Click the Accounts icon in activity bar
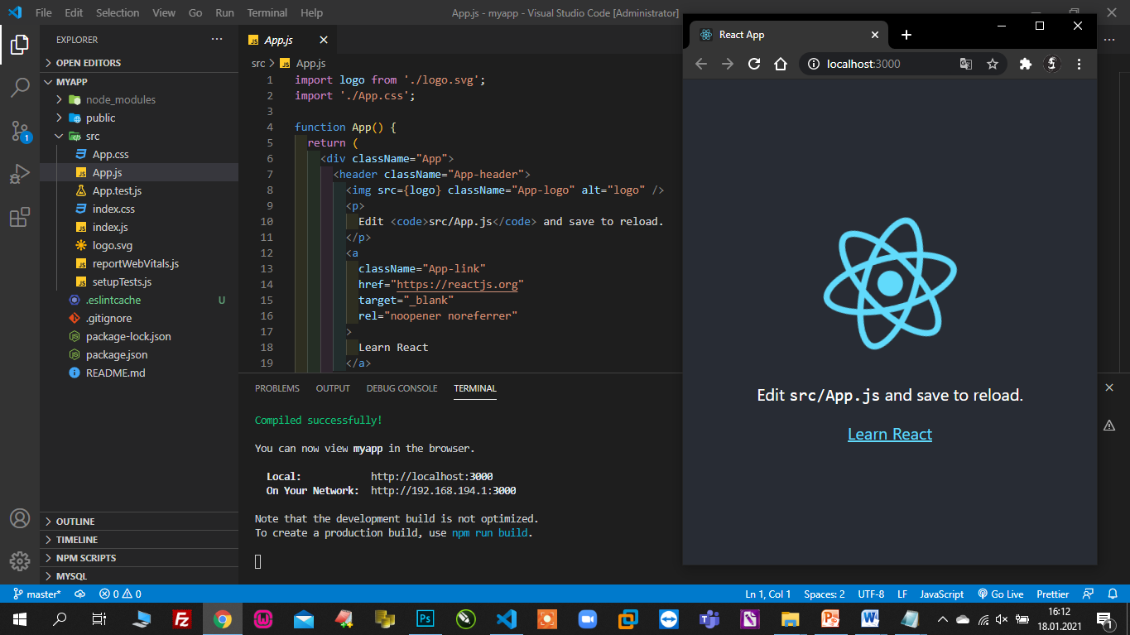 pos(20,518)
